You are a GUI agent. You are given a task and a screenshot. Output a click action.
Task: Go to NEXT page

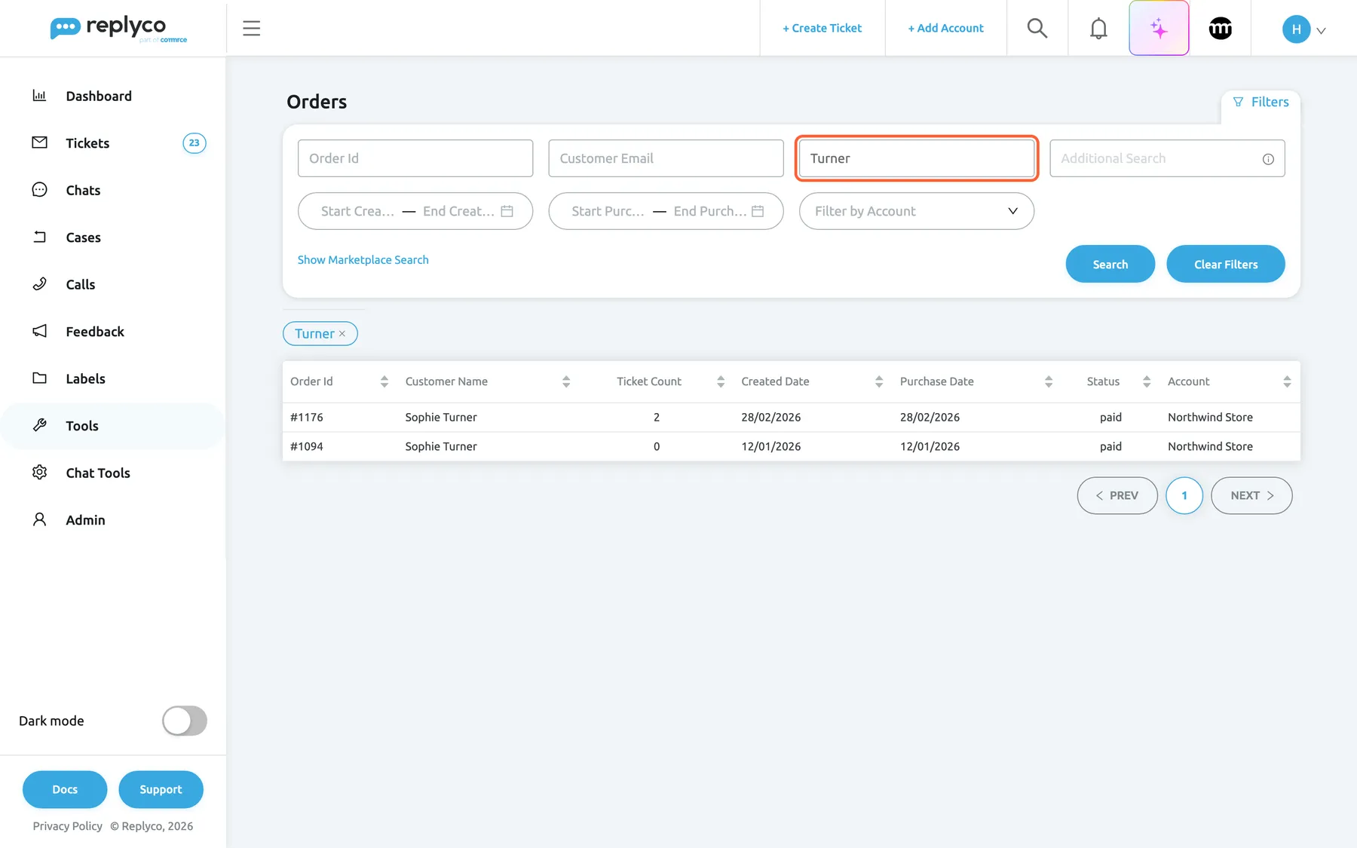pyautogui.click(x=1251, y=495)
